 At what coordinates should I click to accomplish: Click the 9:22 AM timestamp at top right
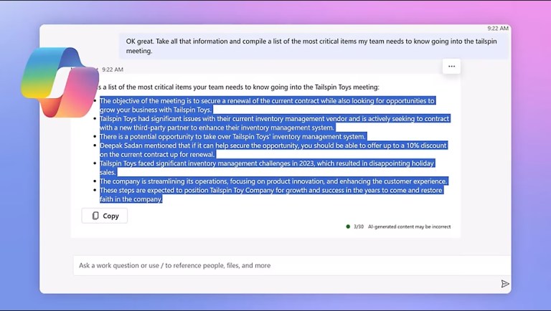(x=498, y=29)
